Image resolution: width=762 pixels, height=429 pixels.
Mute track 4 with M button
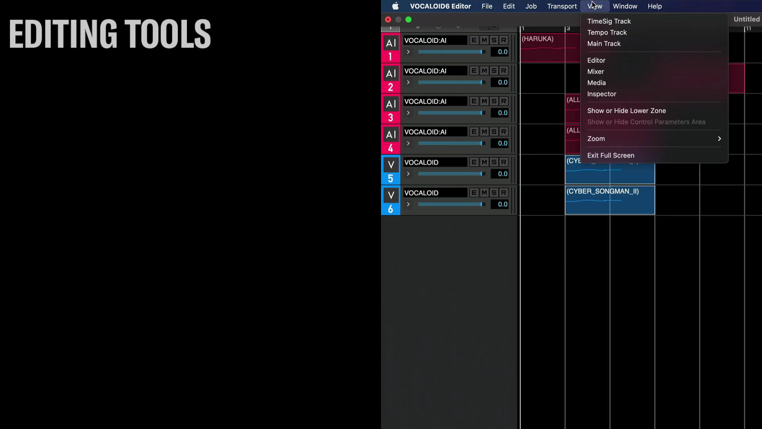click(x=484, y=131)
